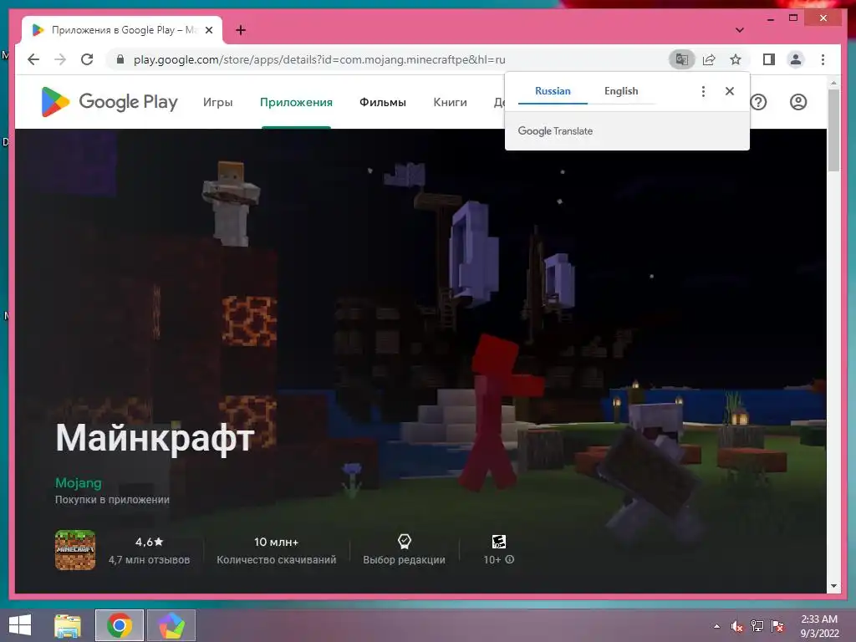Click the Покупки в приложении text
The width and height of the screenshot is (856, 642).
(x=112, y=500)
